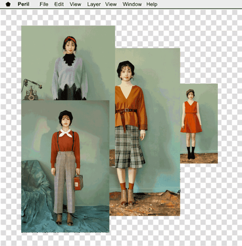Select the photo with the suspenders and suitcase
Image resolution: width=242 pixels, height=246 pixels.
(x=65, y=166)
